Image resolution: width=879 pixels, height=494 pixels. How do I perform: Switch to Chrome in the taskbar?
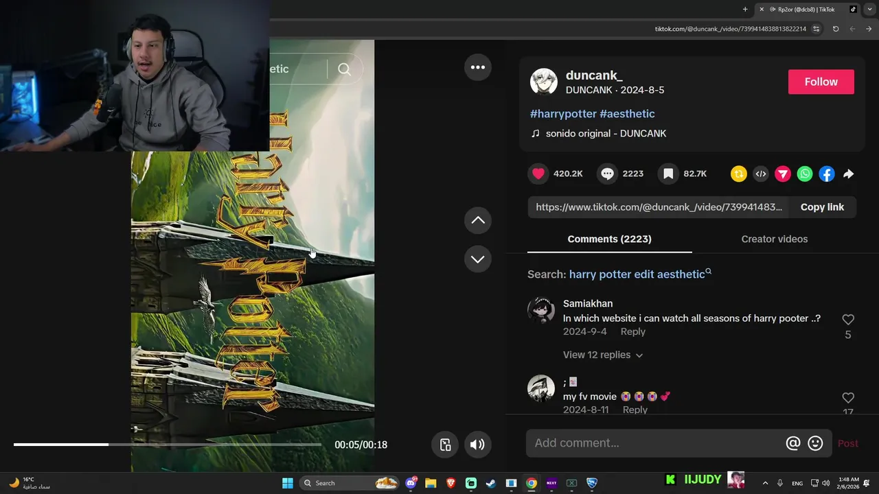532,483
